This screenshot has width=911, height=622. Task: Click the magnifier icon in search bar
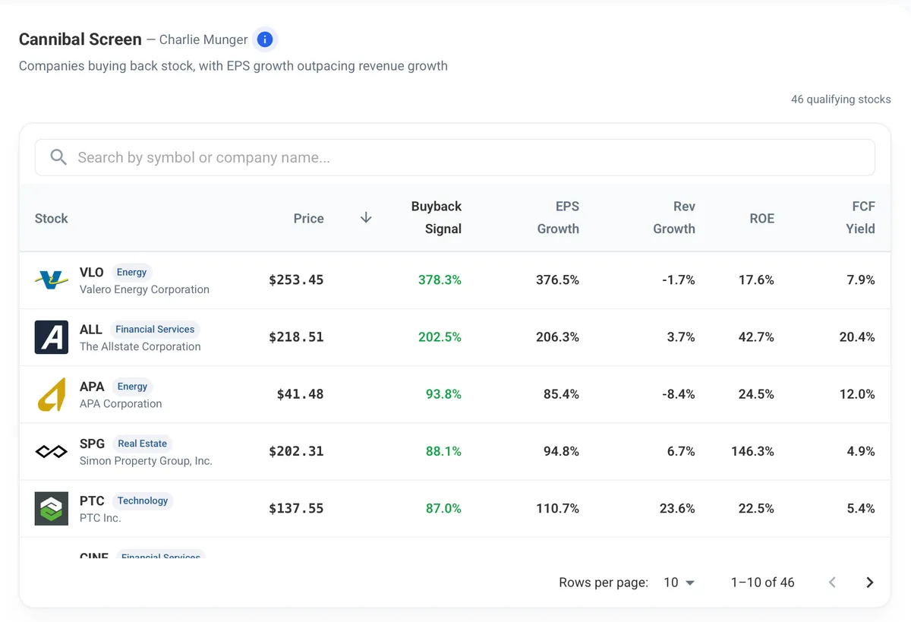coord(58,157)
